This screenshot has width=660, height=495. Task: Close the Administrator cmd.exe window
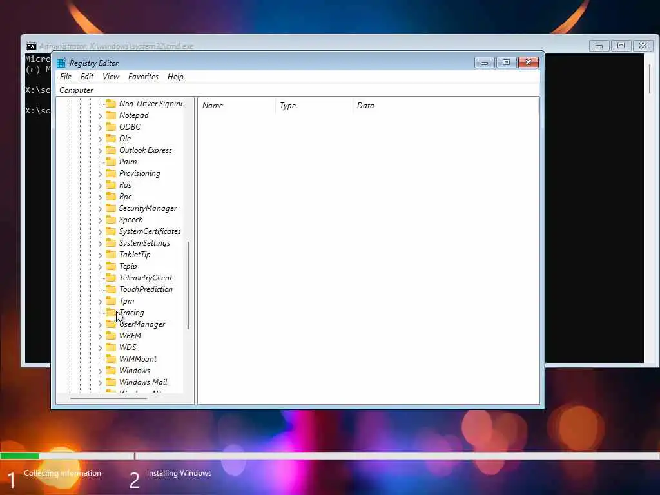[643, 46]
